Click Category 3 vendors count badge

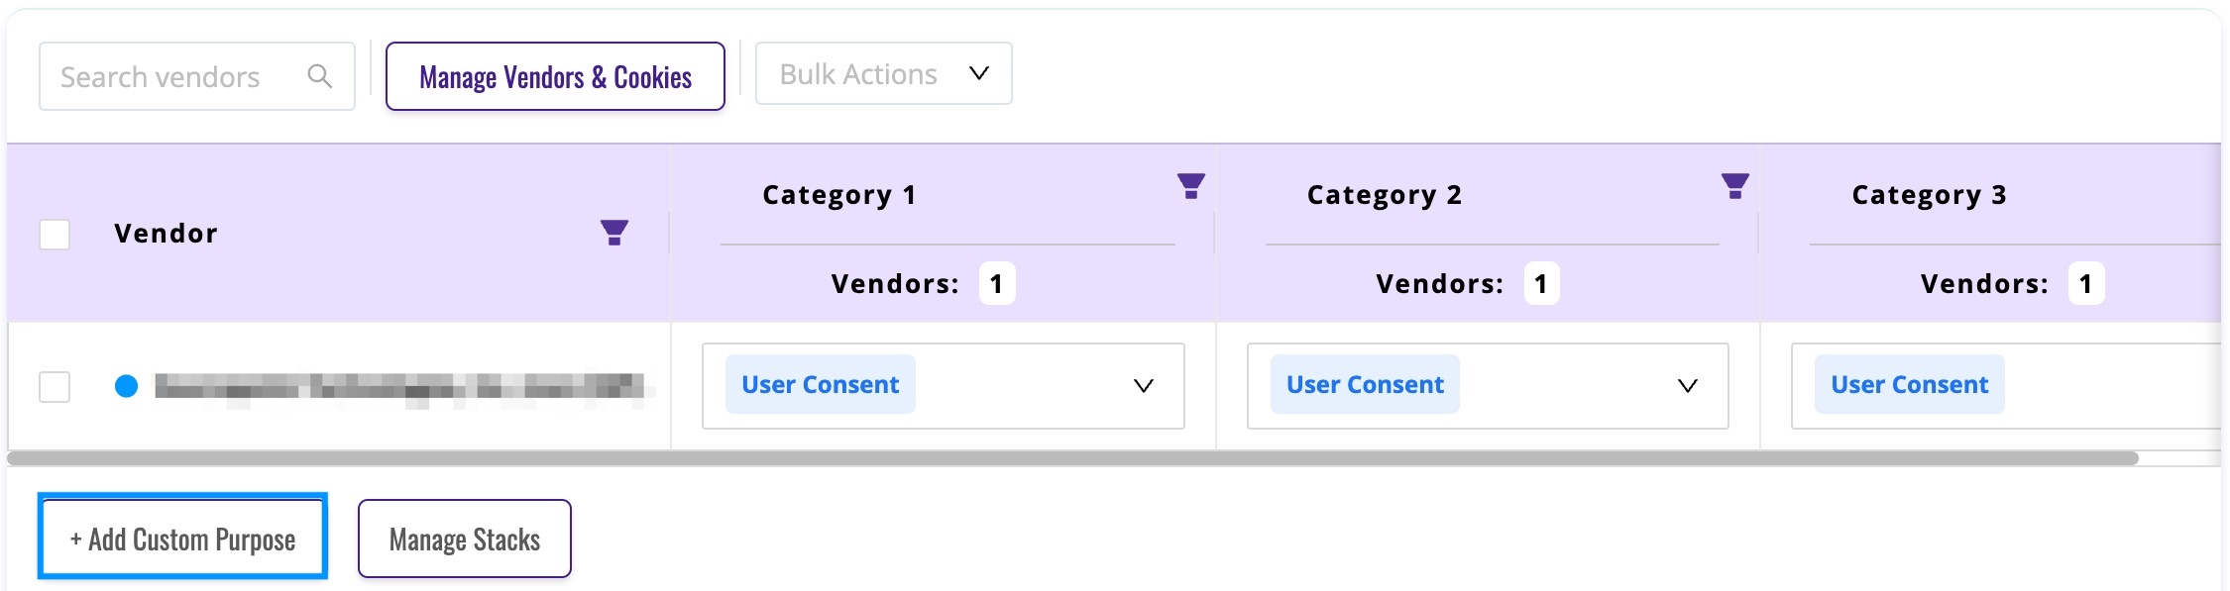coord(2086,284)
